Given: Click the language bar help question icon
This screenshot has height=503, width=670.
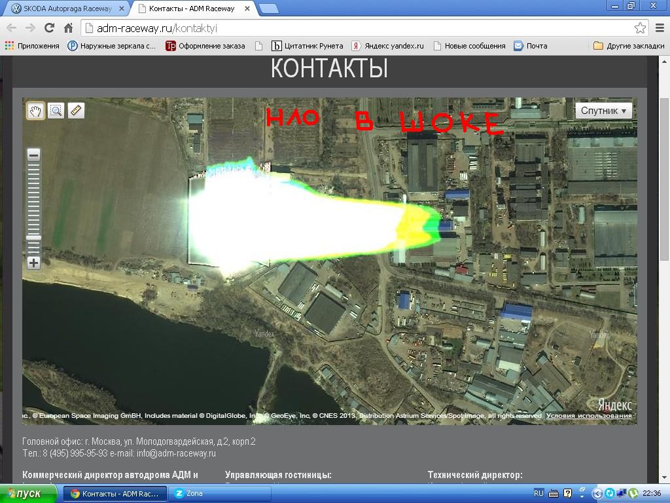Looking at the screenshot, I should tap(567, 494).
